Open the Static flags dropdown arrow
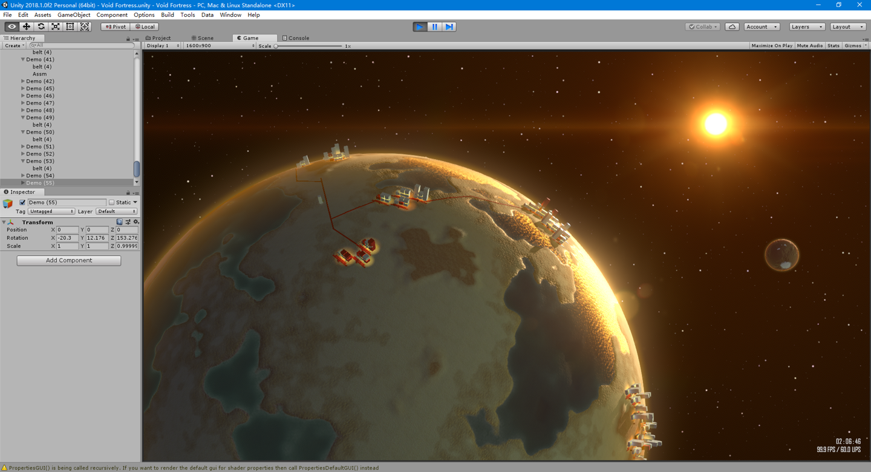Image resolution: width=871 pixels, height=472 pixels. tap(135, 203)
